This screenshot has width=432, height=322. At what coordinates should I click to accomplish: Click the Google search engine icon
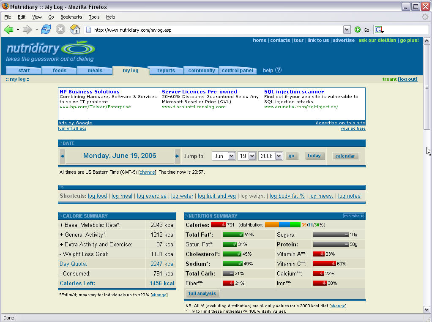(380, 30)
